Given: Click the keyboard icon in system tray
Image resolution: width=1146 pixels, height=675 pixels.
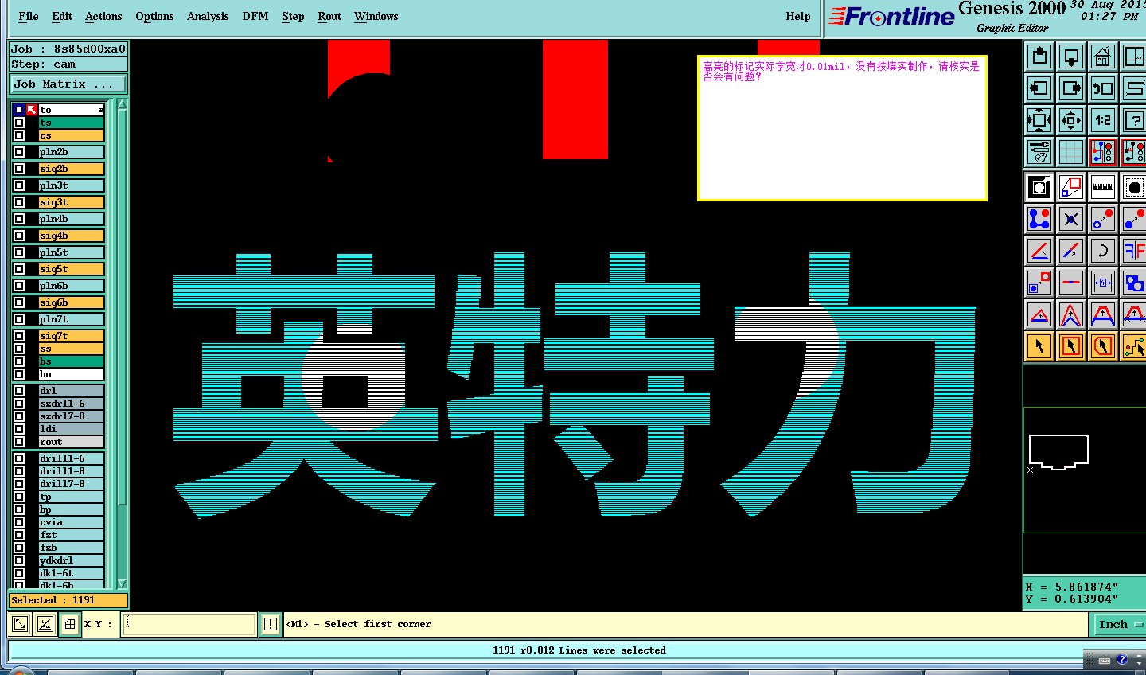Looking at the screenshot, I should (x=1105, y=660).
